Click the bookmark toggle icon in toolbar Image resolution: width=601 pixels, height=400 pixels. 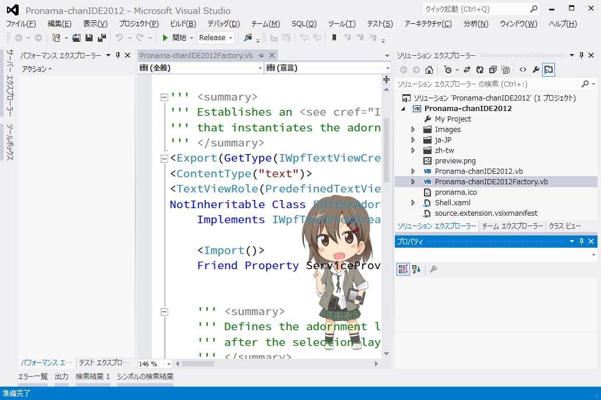334,38
